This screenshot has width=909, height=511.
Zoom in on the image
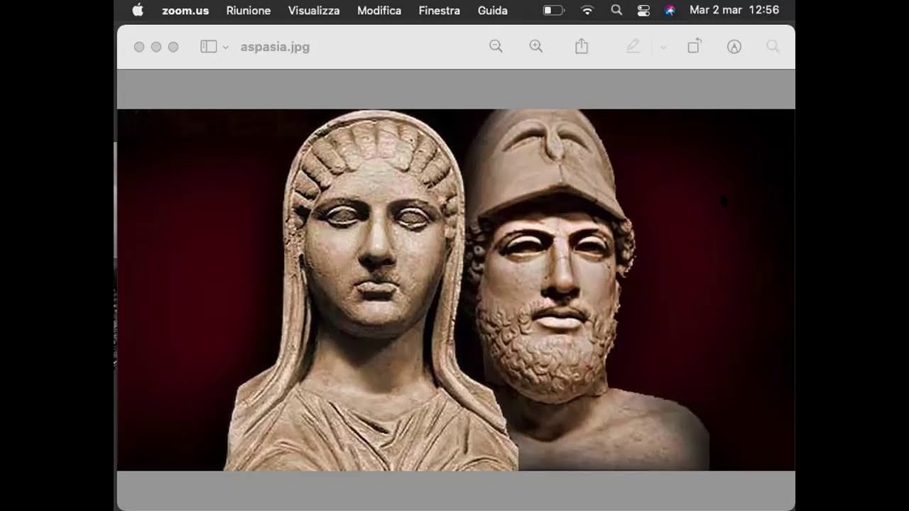click(536, 47)
